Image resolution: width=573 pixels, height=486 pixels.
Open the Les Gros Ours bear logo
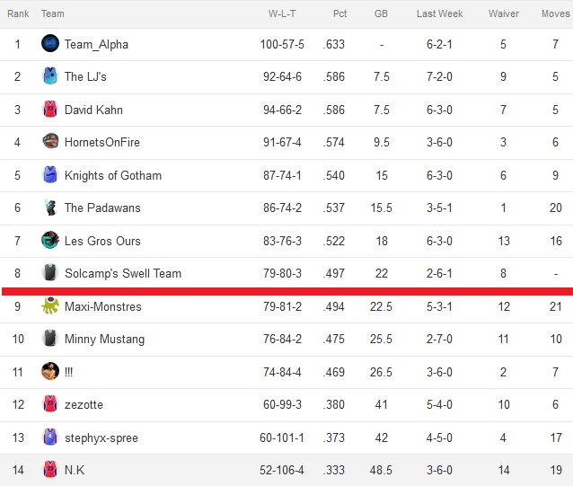click(x=50, y=240)
